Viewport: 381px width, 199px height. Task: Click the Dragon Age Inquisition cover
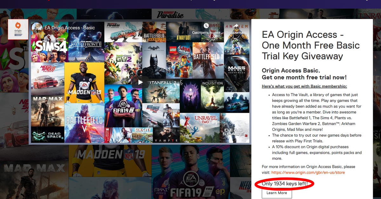click(x=212, y=96)
